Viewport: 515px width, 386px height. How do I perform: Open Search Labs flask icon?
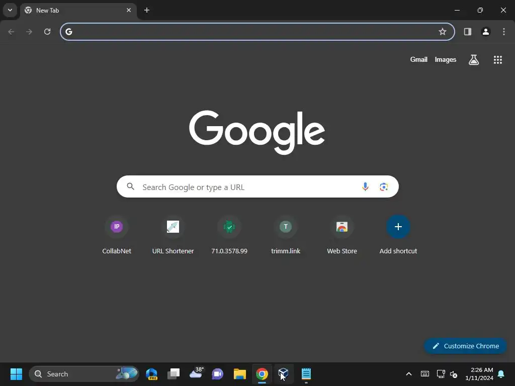[x=474, y=59]
